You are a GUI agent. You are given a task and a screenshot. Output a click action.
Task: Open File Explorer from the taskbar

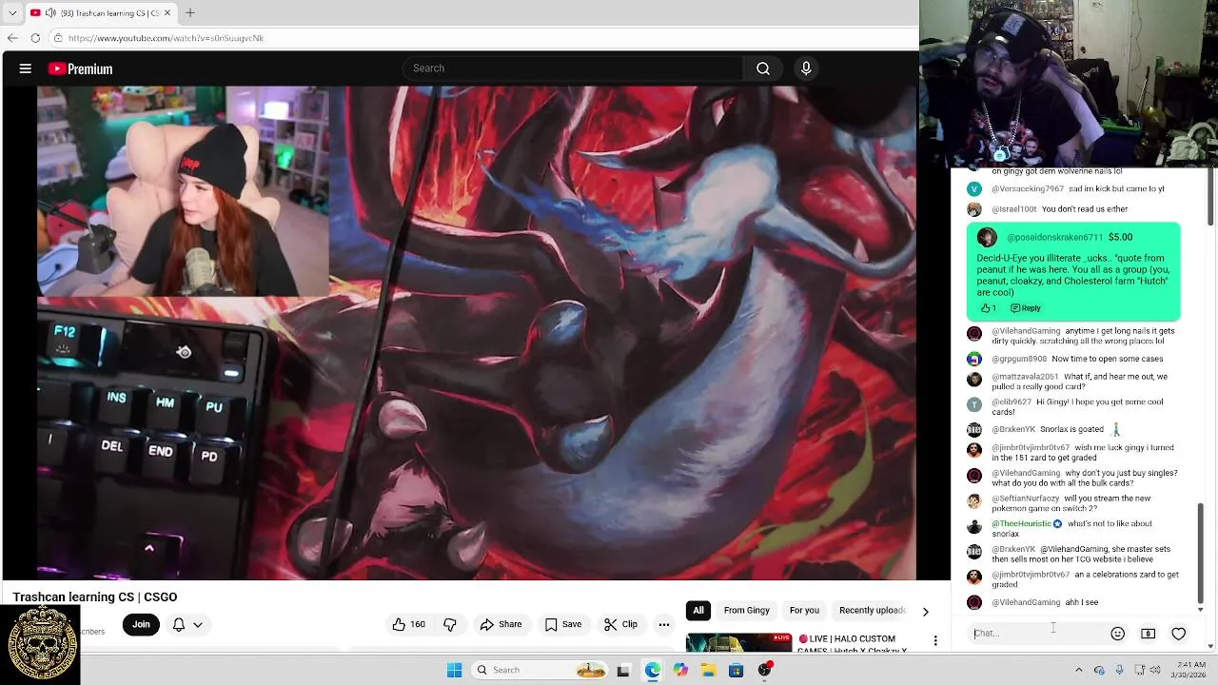708,671
